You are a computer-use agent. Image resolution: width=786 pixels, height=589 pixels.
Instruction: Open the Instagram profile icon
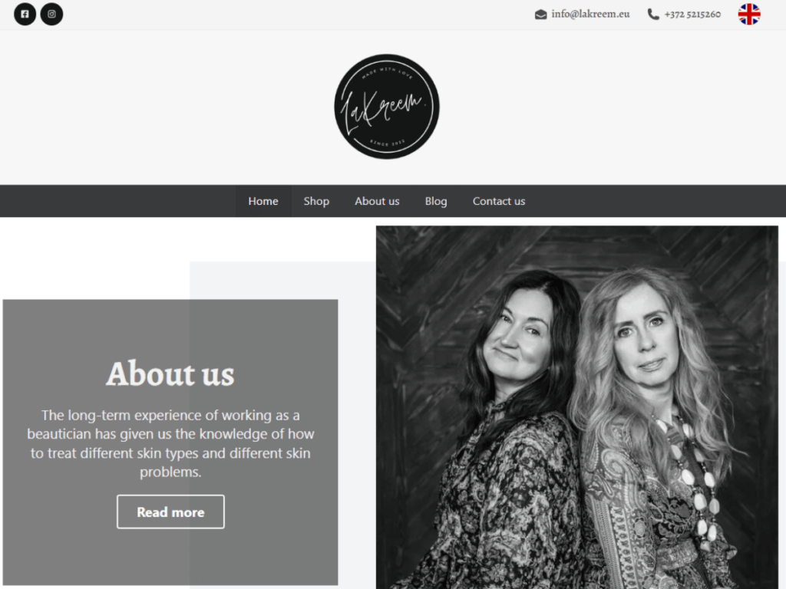[51, 14]
